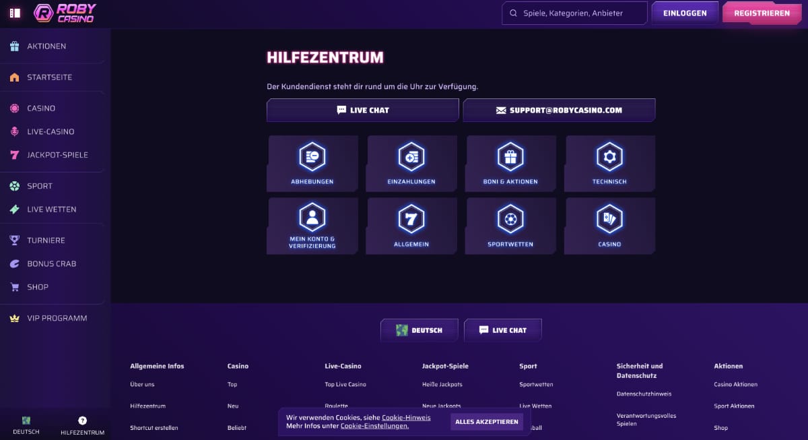Click the Registrieren button

pos(762,13)
